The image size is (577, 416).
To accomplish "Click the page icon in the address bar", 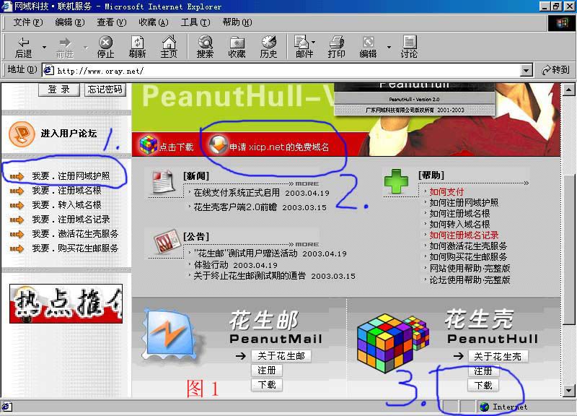I will point(48,70).
